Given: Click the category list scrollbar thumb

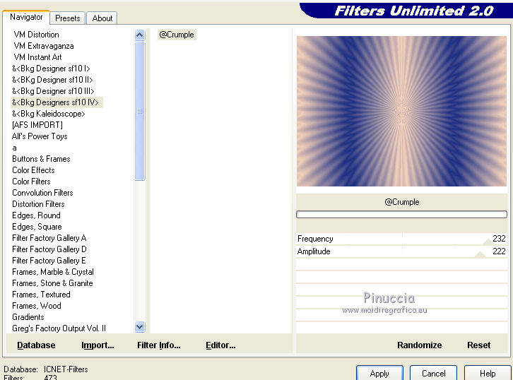Looking at the screenshot, I should [140, 110].
